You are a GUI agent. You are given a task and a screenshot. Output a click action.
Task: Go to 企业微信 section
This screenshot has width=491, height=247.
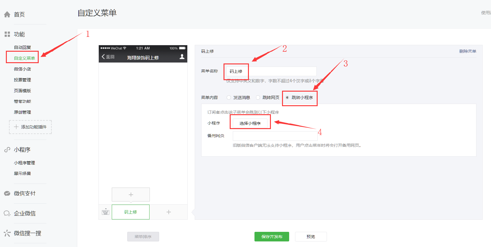click(25, 213)
